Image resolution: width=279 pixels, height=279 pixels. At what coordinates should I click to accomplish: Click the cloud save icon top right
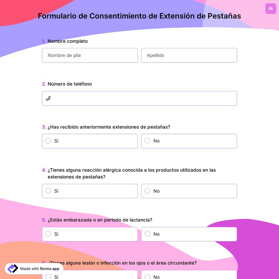pos(271,9)
